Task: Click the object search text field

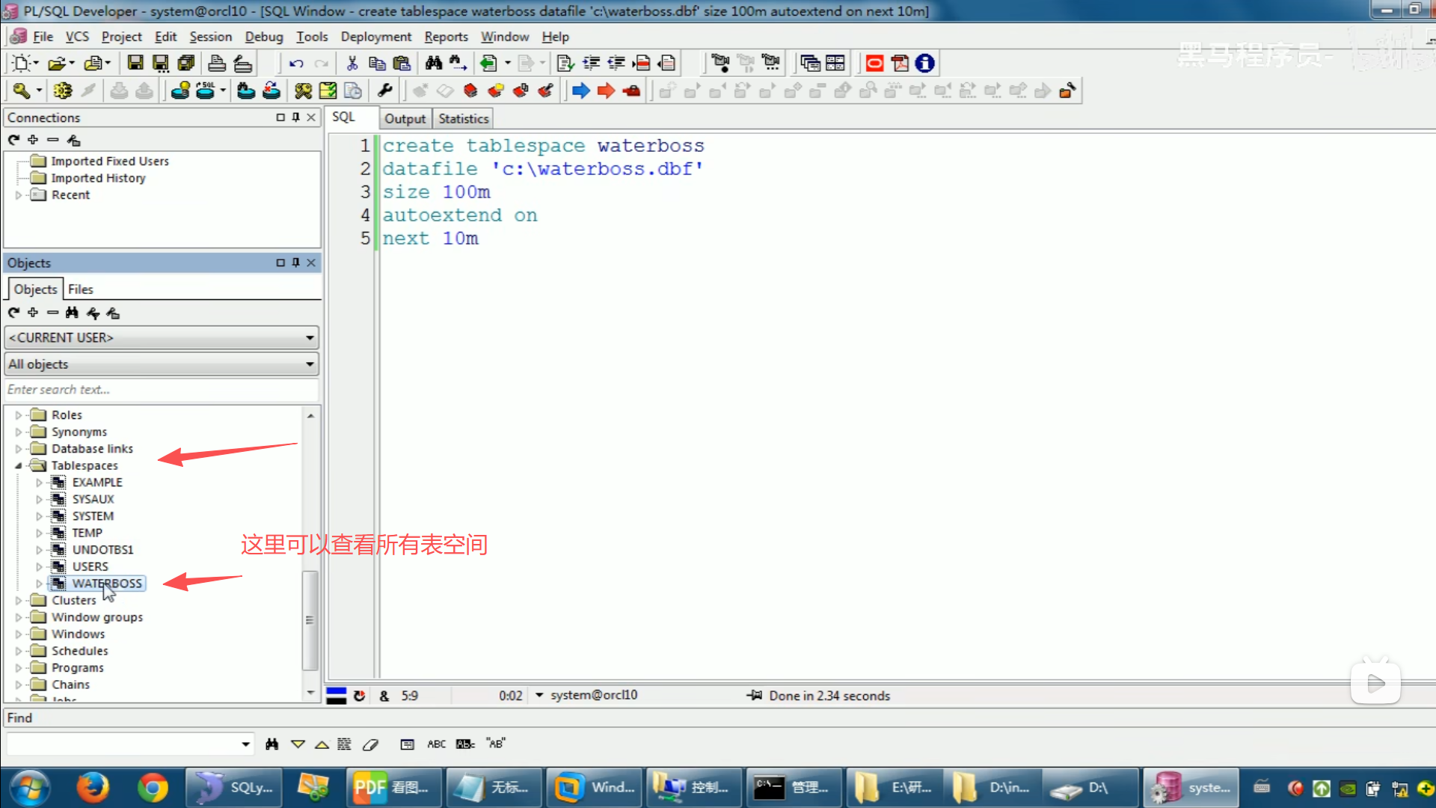Action: [x=161, y=390]
